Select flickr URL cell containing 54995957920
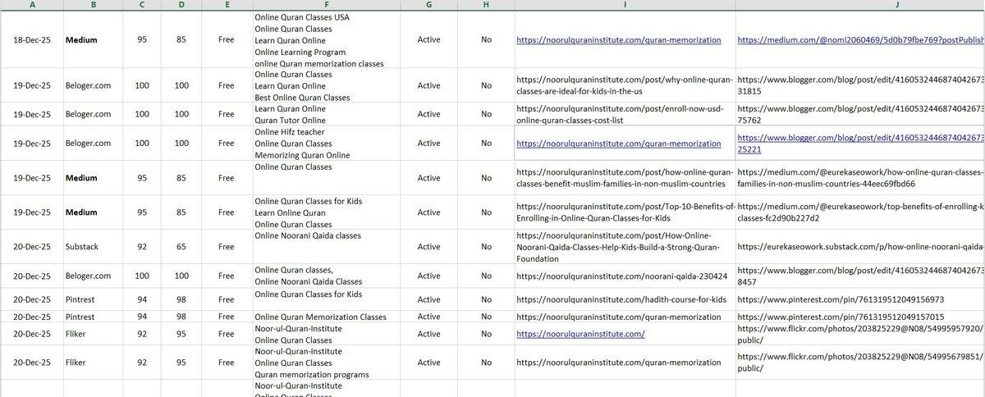 click(860, 334)
